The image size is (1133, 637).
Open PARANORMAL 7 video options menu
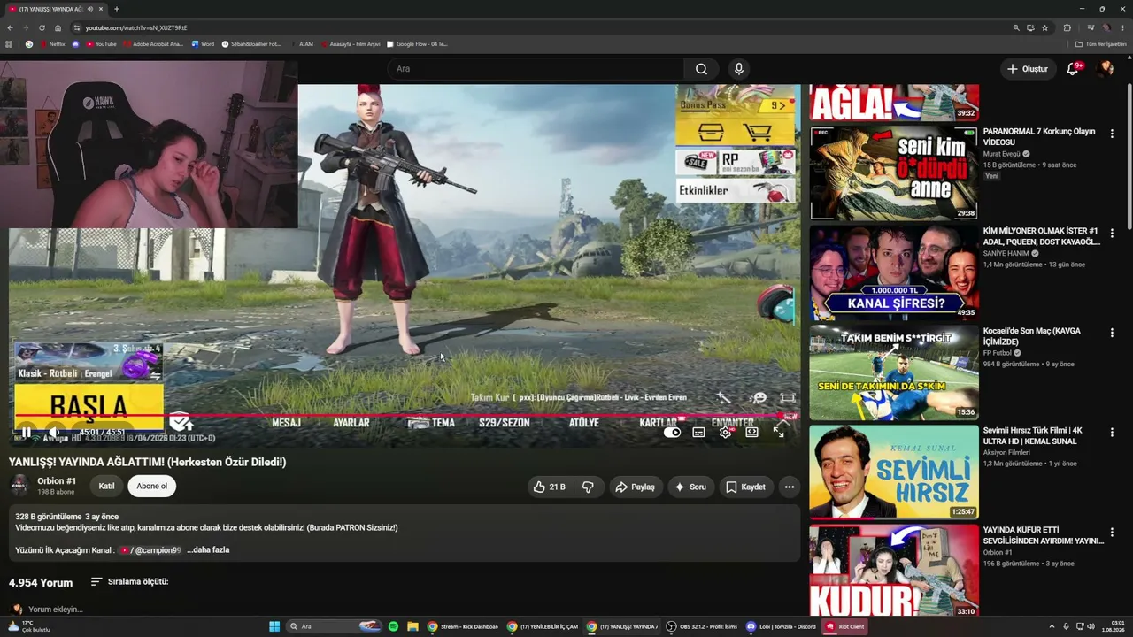(1112, 134)
